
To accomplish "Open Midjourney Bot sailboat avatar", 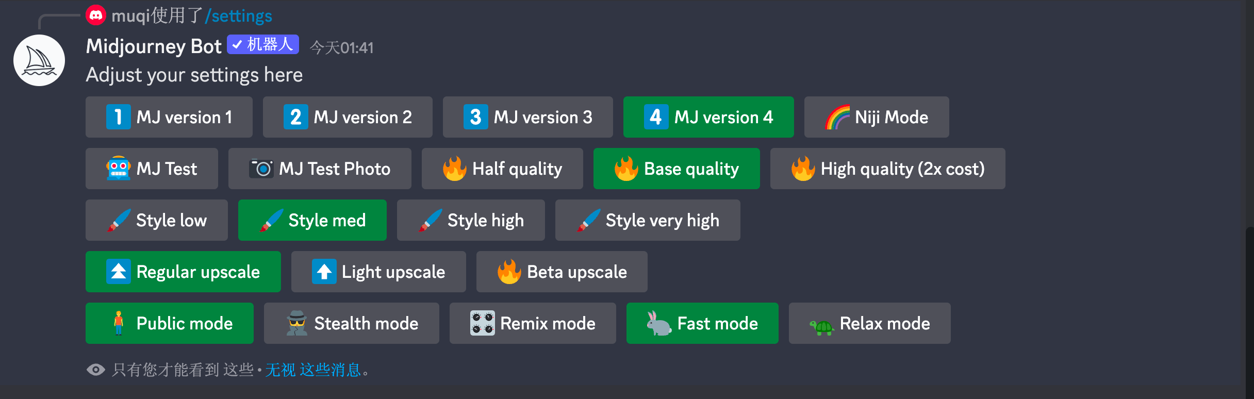I will [x=39, y=60].
